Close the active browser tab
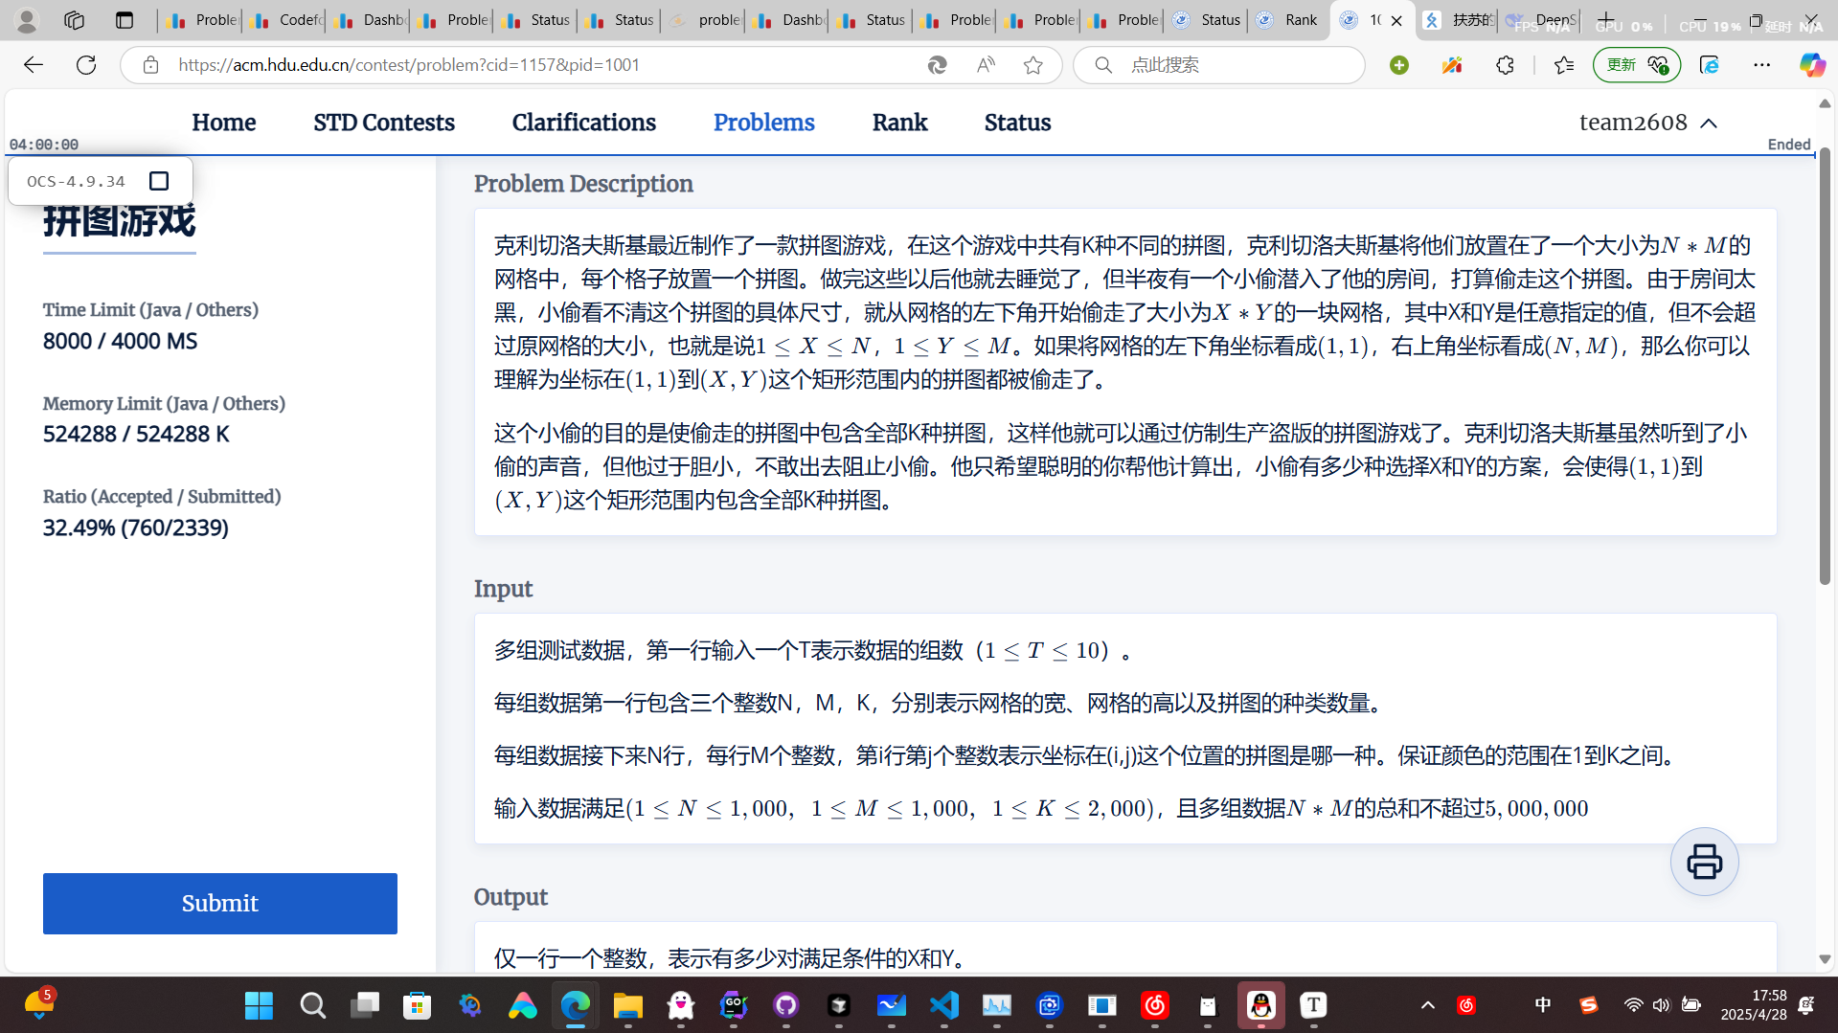1838x1033 pixels. point(1396,20)
